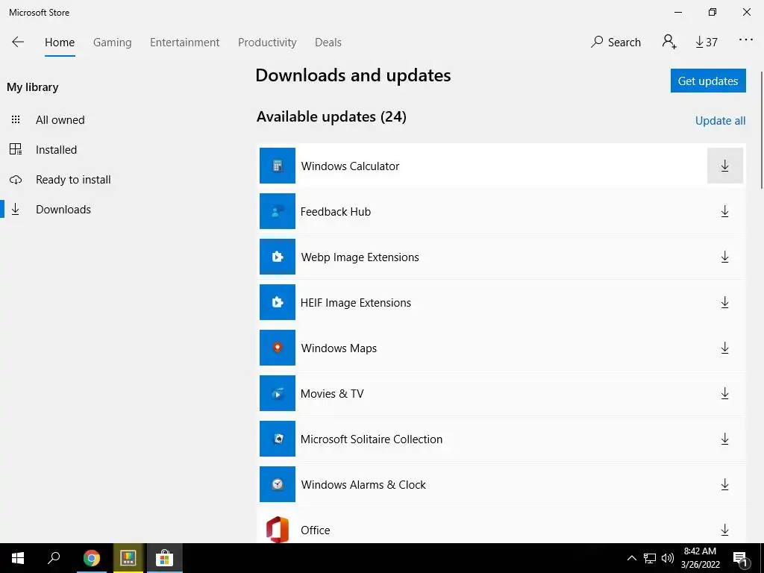Click the Movies & TV app icon
Viewport: 764px width, 573px height.
pyautogui.click(x=278, y=393)
